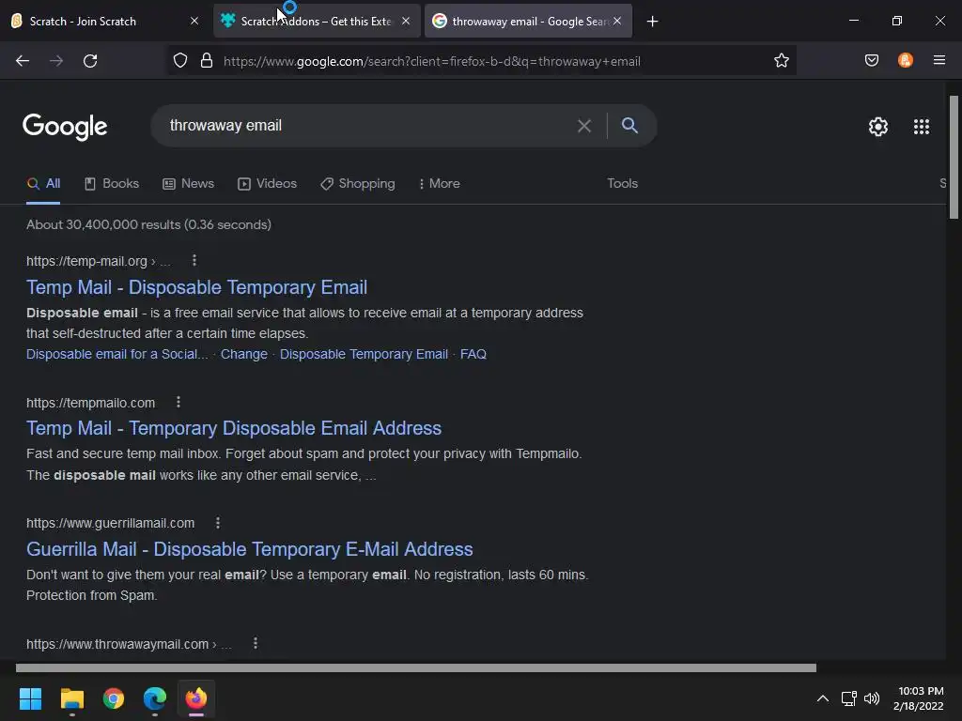Open Temp Mail - Disposable Temporary Email result

197,287
